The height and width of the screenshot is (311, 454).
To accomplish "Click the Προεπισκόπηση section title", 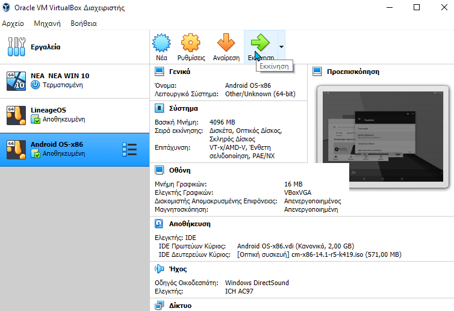I will 353,72.
